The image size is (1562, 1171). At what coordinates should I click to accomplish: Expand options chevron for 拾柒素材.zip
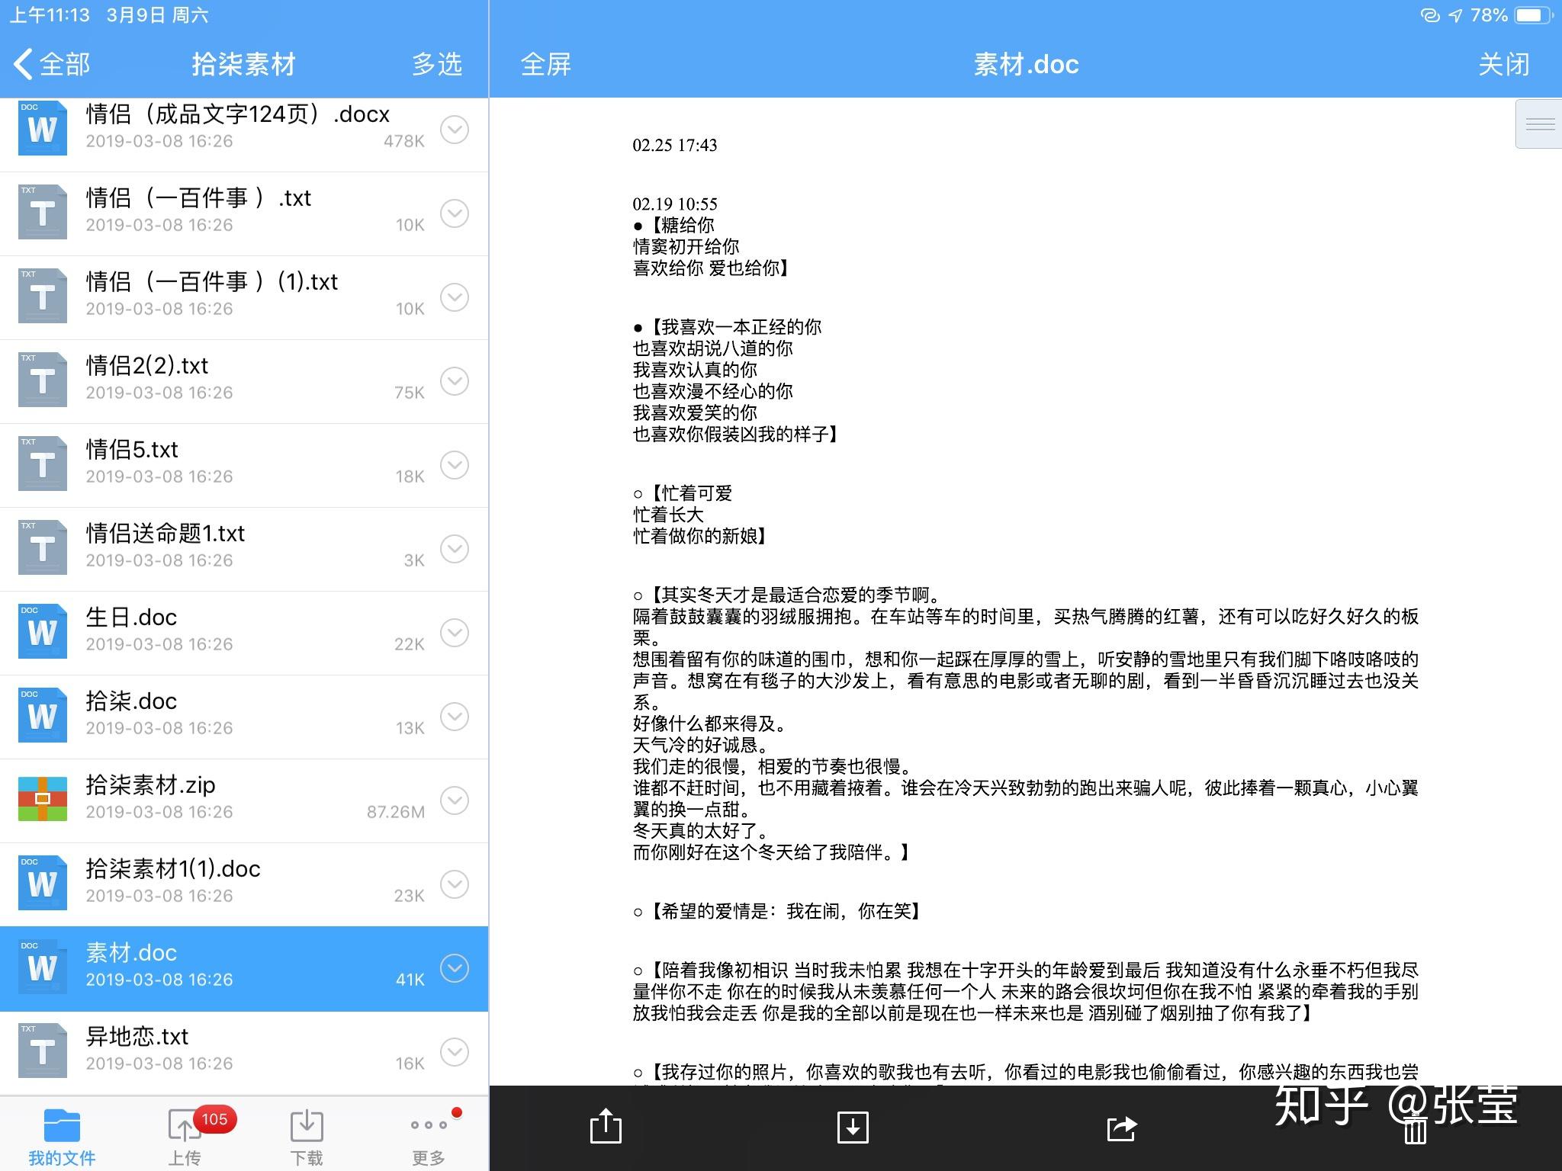(455, 800)
